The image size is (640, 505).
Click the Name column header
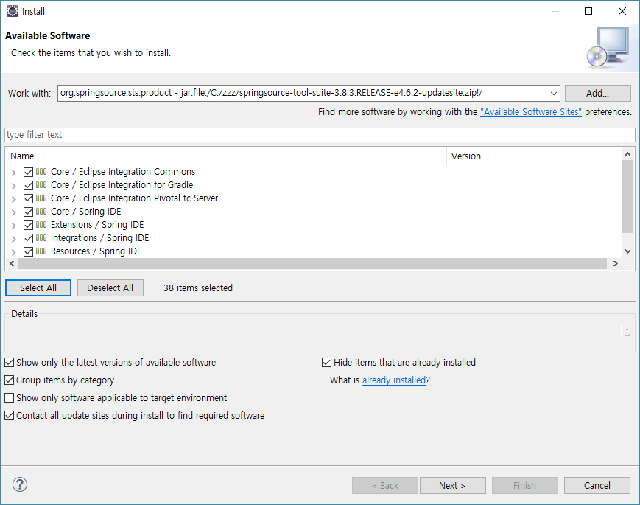tap(226, 156)
